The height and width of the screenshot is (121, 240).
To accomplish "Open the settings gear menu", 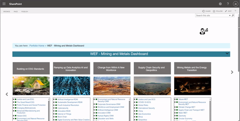I will click(220, 4).
